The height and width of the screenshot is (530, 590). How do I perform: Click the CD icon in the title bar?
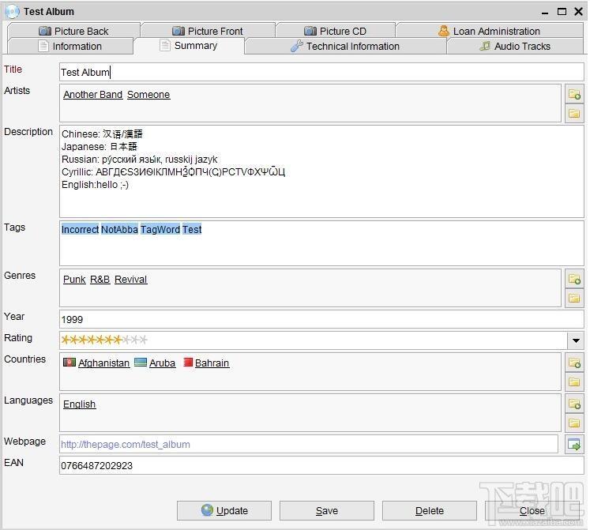pos(12,11)
